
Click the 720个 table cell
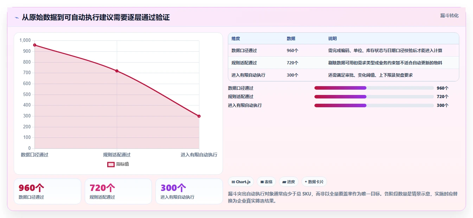tap(292, 63)
